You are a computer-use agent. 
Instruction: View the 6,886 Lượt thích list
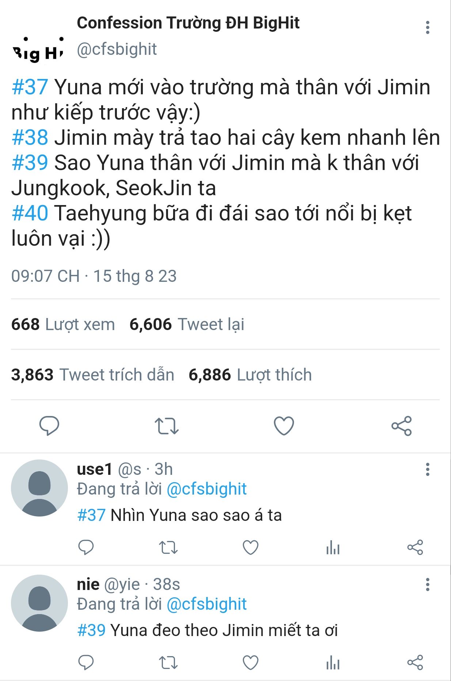pos(250,375)
